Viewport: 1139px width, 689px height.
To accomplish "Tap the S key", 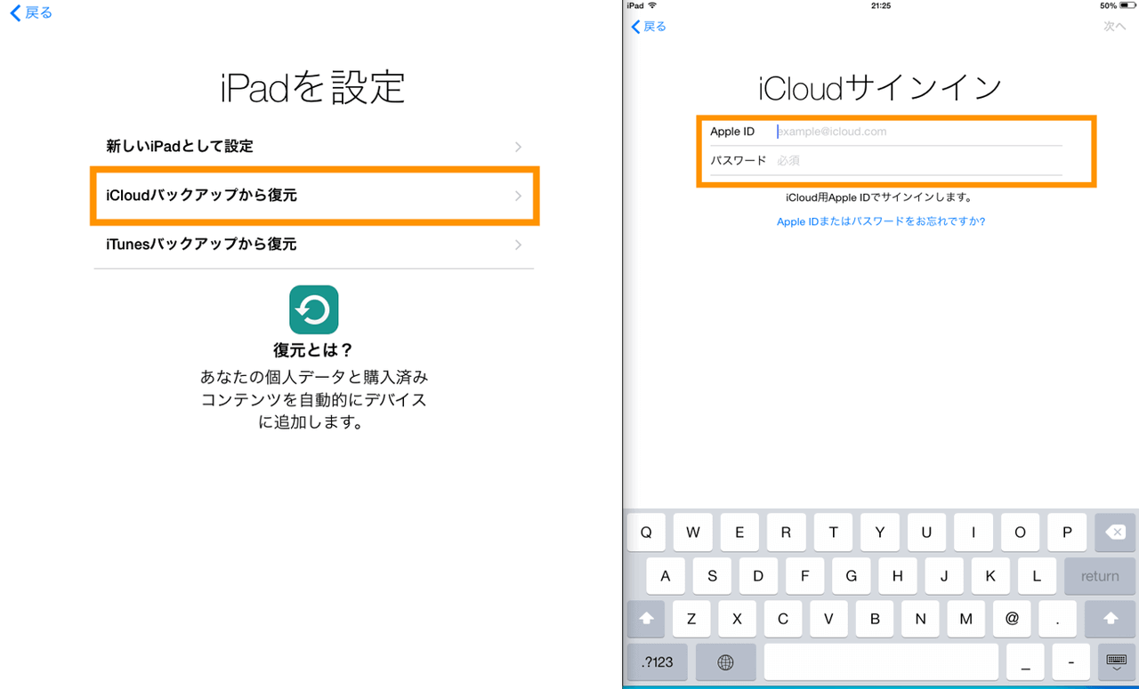I will [712, 576].
